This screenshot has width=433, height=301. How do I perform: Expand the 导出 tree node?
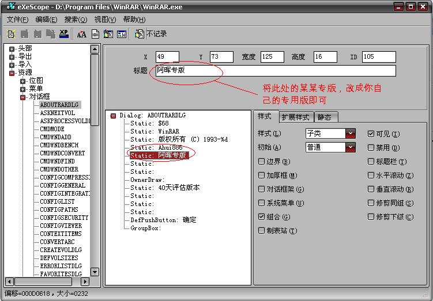12,58
